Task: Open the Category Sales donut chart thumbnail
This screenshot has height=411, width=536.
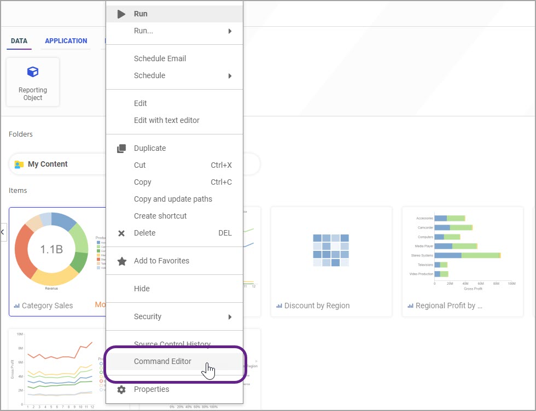Action: 51,249
